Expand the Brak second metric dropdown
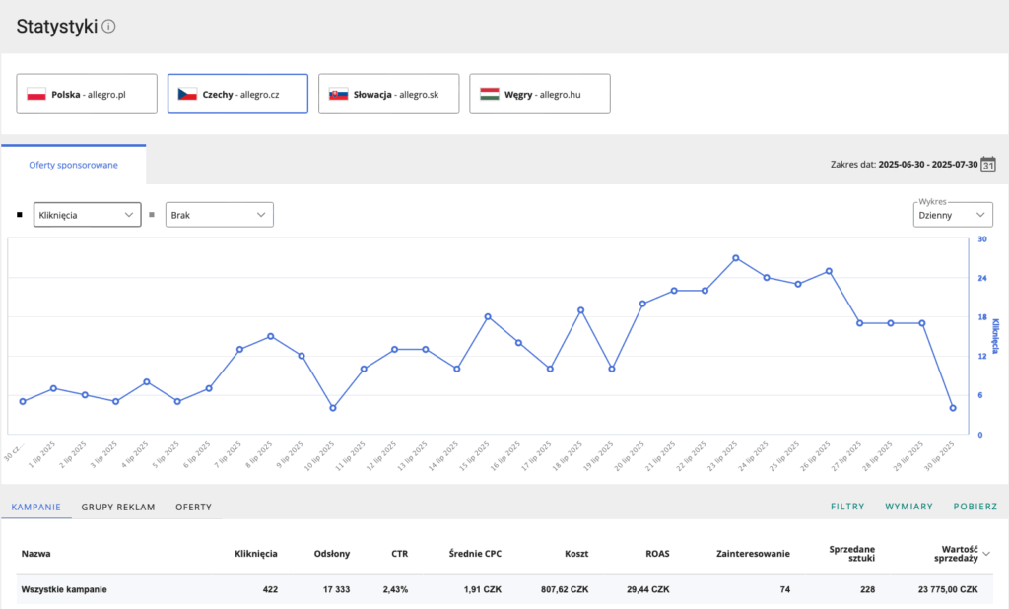The width and height of the screenshot is (1009, 609). pos(219,214)
